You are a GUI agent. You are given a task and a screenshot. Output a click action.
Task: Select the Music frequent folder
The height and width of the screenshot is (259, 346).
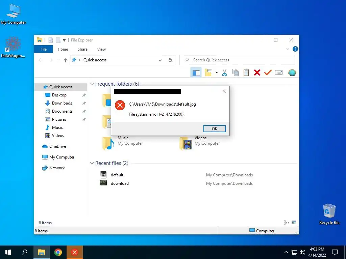123,143
